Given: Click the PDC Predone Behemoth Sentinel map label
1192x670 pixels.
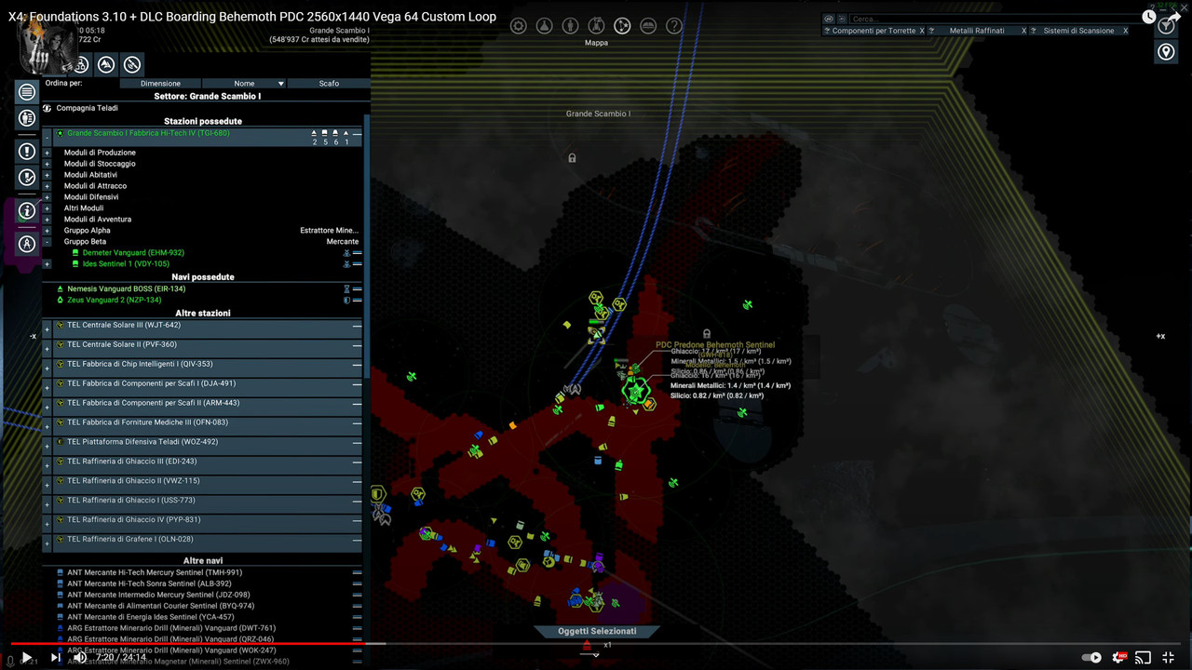Looking at the screenshot, I should [715, 344].
